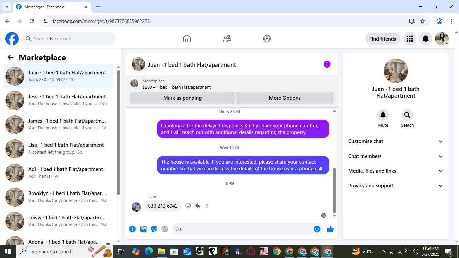Open the Windows notification center
Image resolution: width=459 pixels, height=258 pixels.
click(x=449, y=251)
